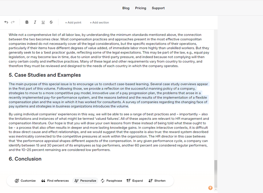Screen dimensions: 263x193
Task: Shorten the selected text
Action: 157,181
